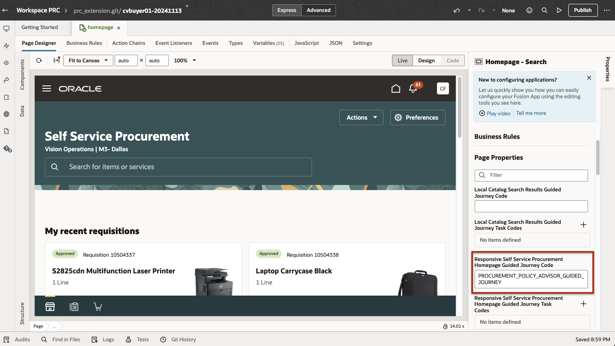Click the Page Properties Filter field
The image size is (615, 346).
[531, 175]
